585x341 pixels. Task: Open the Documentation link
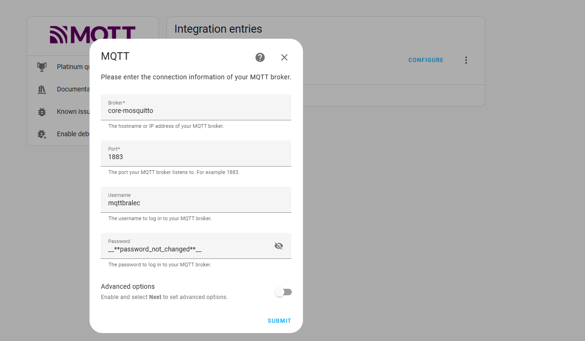72,89
